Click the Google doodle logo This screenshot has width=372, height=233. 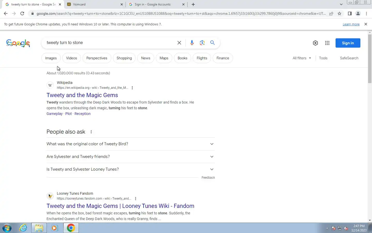(x=18, y=43)
